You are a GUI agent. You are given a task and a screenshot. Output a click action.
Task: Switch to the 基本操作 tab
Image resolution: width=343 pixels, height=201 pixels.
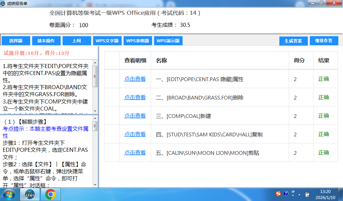click(46, 41)
